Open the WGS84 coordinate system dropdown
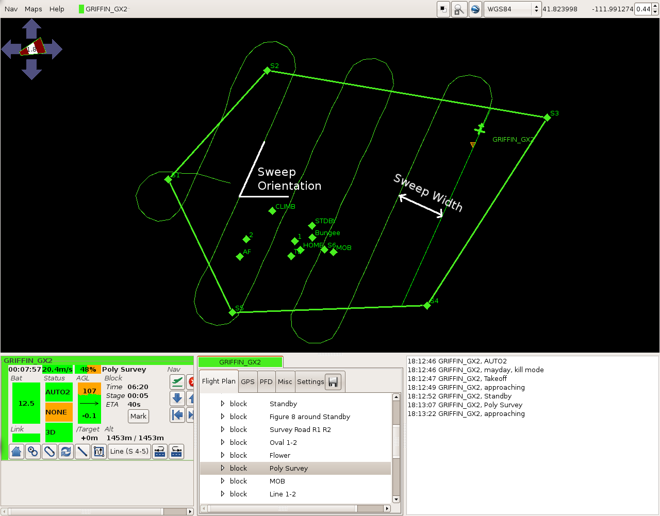This screenshot has height=516, width=660. pos(513,9)
